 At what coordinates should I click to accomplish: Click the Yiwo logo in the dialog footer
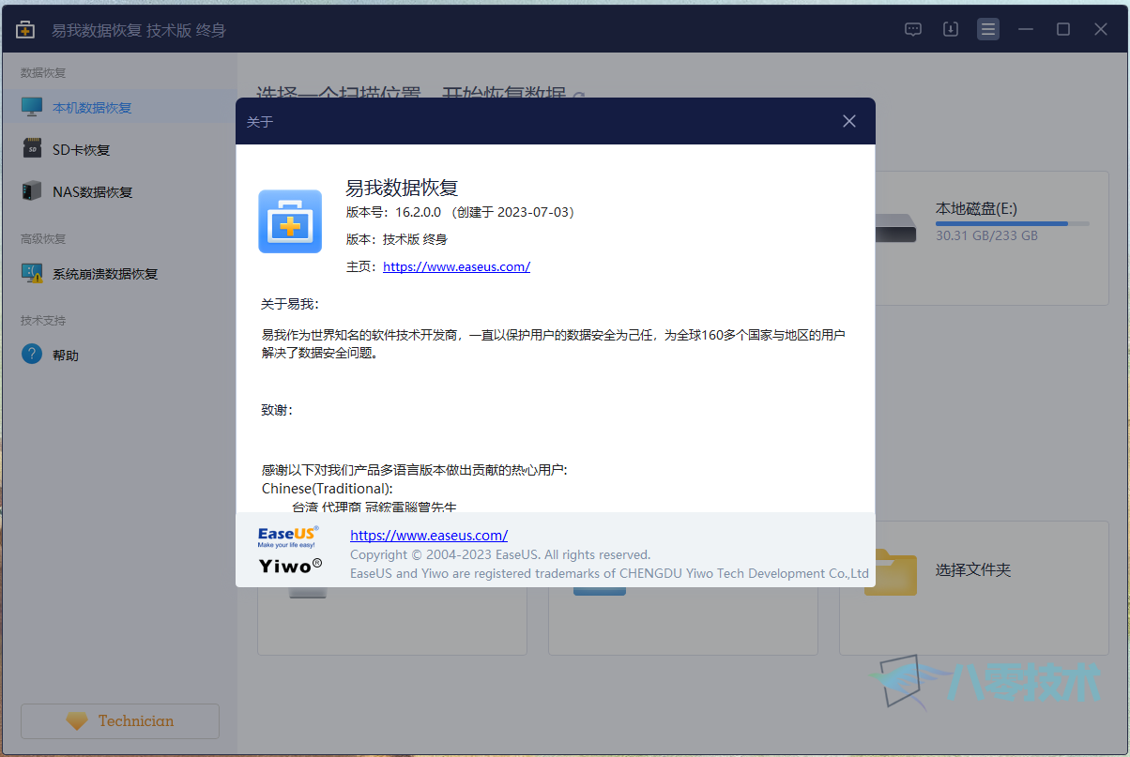(x=290, y=565)
